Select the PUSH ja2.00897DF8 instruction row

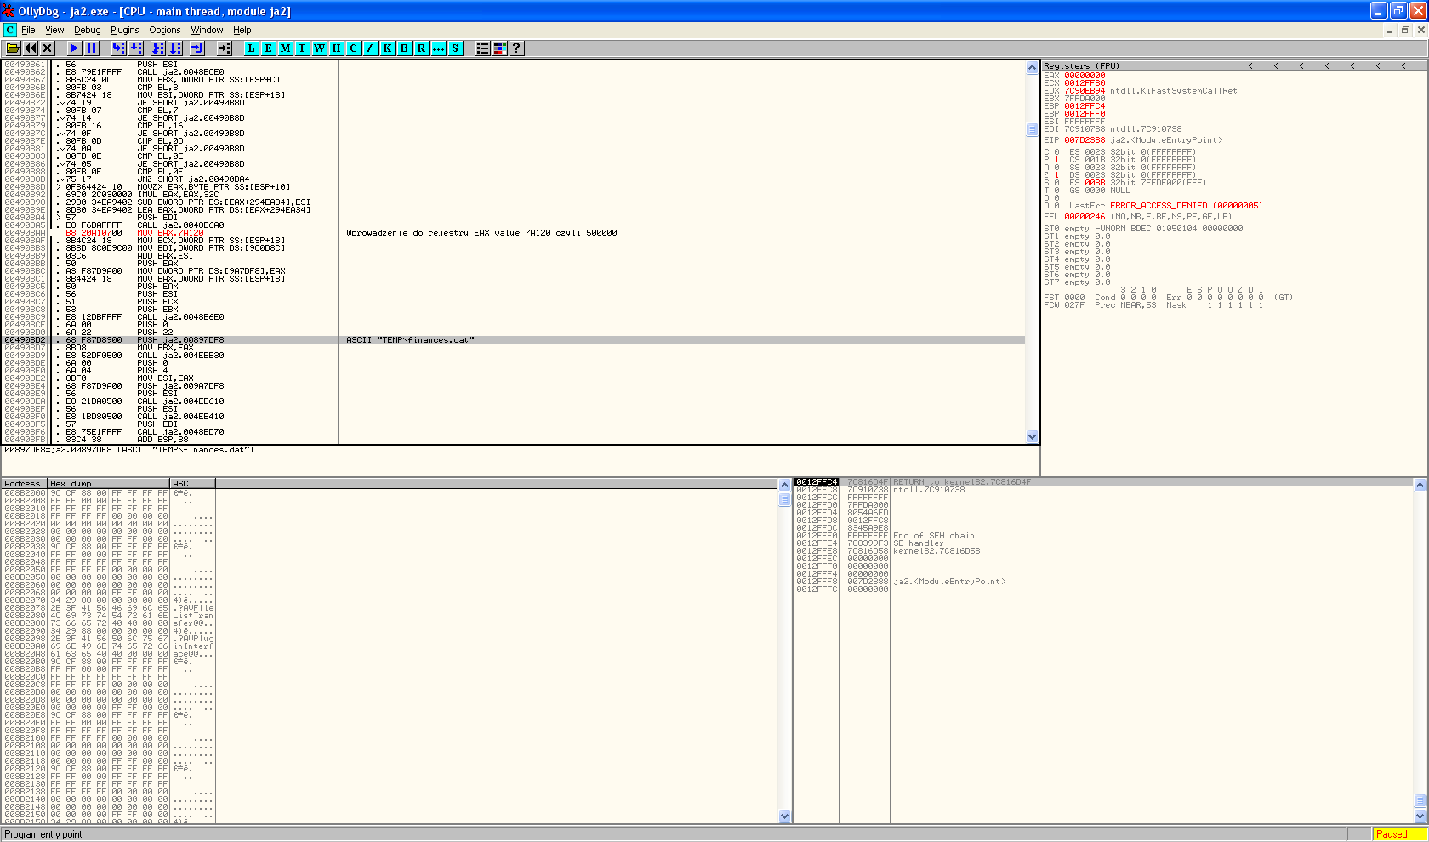tap(180, 340)
